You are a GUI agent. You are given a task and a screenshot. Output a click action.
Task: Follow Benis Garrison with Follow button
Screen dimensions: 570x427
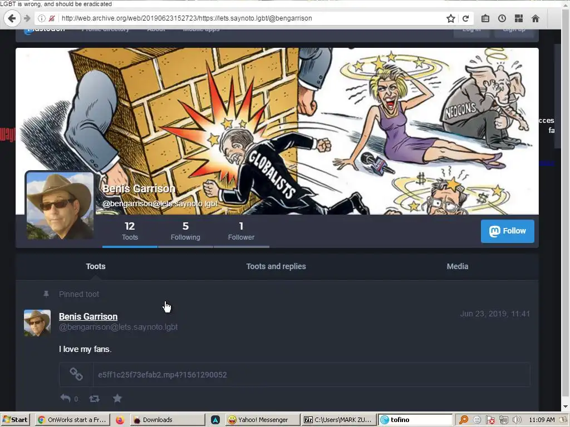click(x=508, y=231)
